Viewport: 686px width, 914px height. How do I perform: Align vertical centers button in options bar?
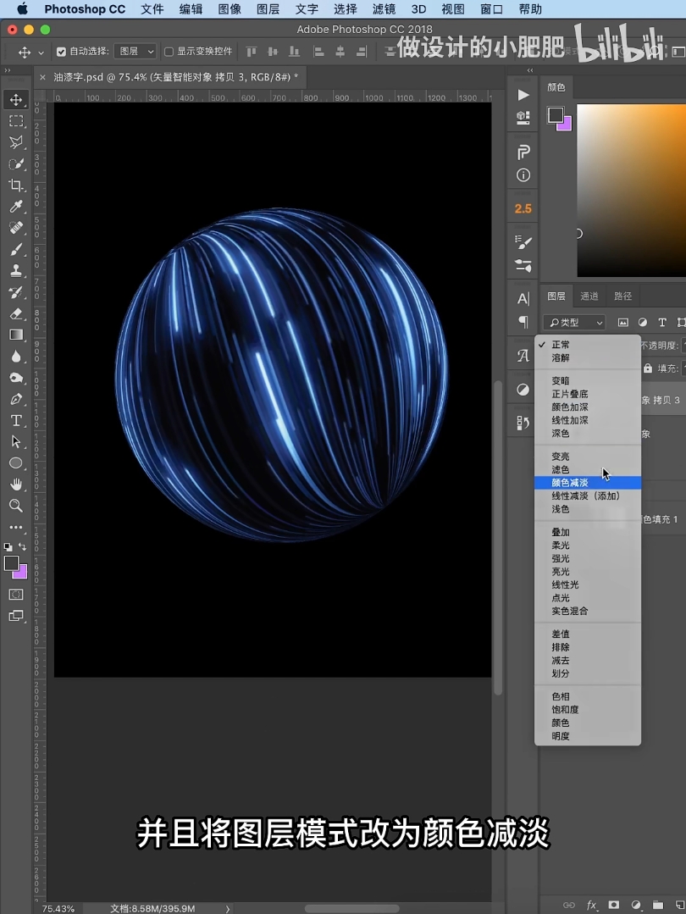pos(273,52)
